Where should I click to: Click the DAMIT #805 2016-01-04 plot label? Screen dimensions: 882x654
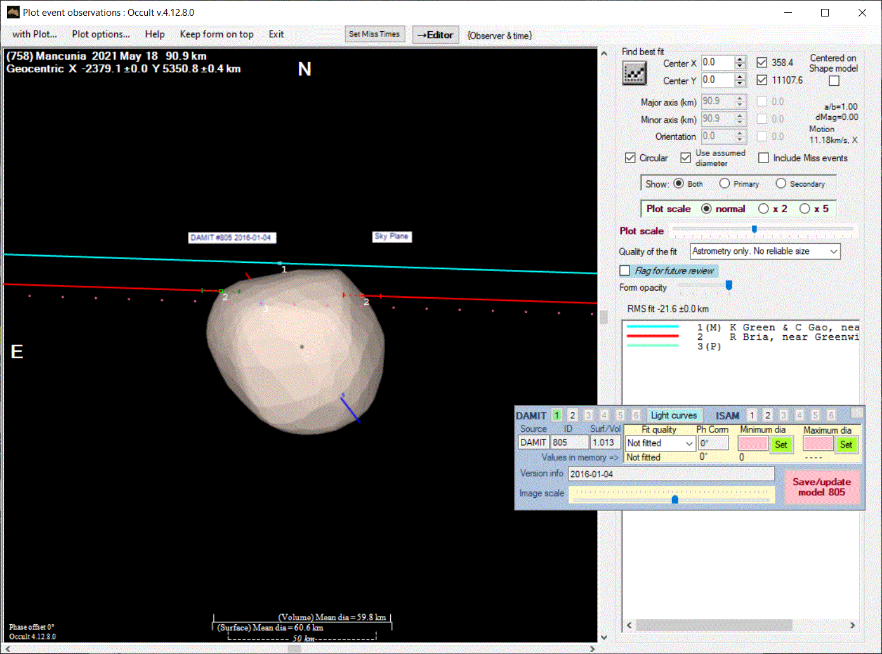point(232,237)
